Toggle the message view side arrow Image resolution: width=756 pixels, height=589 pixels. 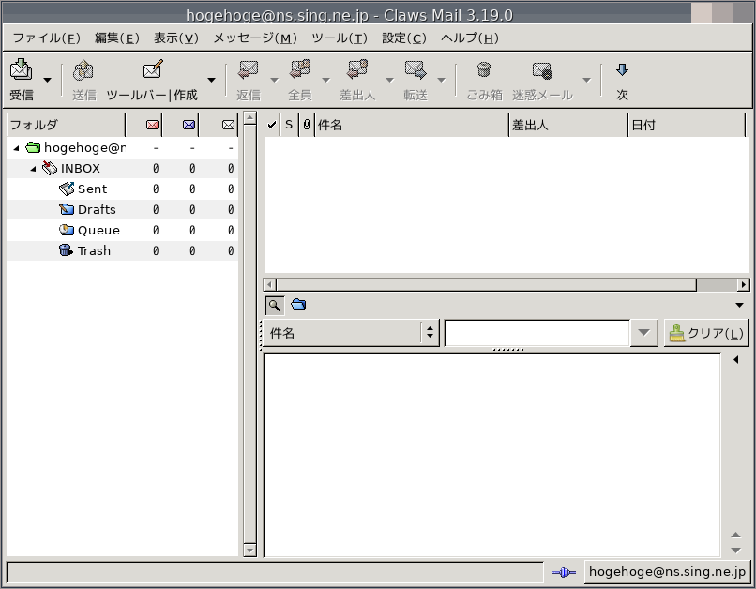click(735, 359)
